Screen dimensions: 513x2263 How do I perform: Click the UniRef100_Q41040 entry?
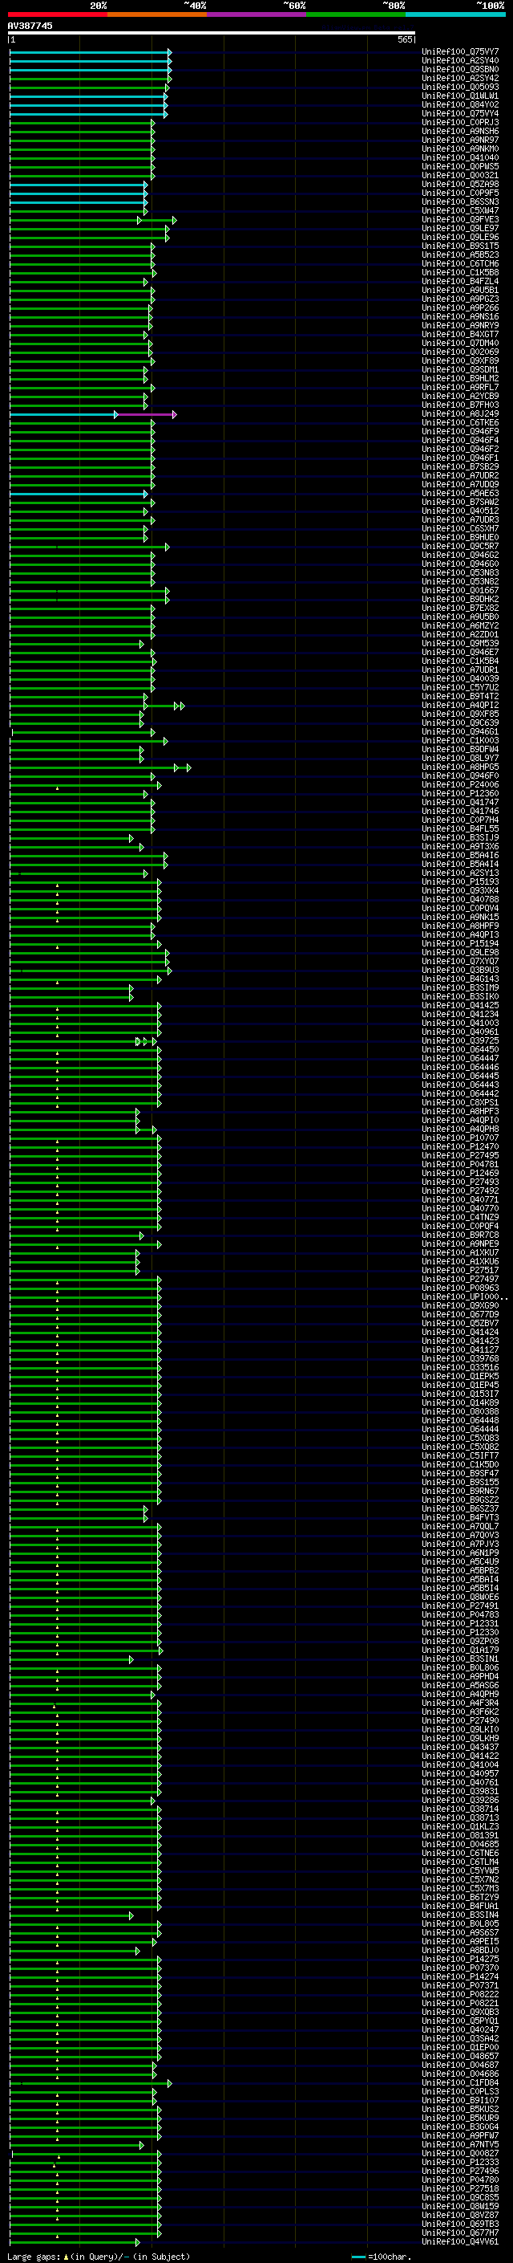(460, 158)
